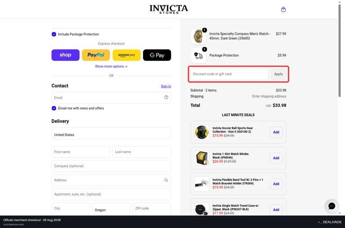345x228 pixels.
Task: Focus the Address field
Action: [x=111, y=180]
